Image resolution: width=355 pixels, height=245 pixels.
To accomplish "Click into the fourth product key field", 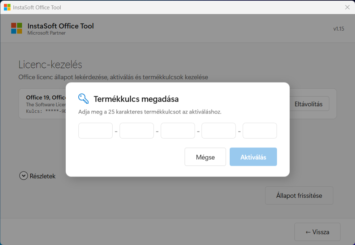I will [218, 131].
